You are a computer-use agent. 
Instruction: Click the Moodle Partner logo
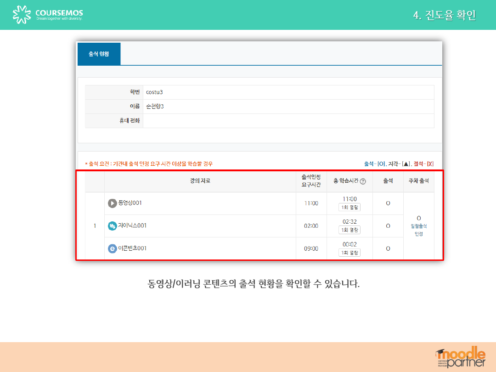[460, 357]
